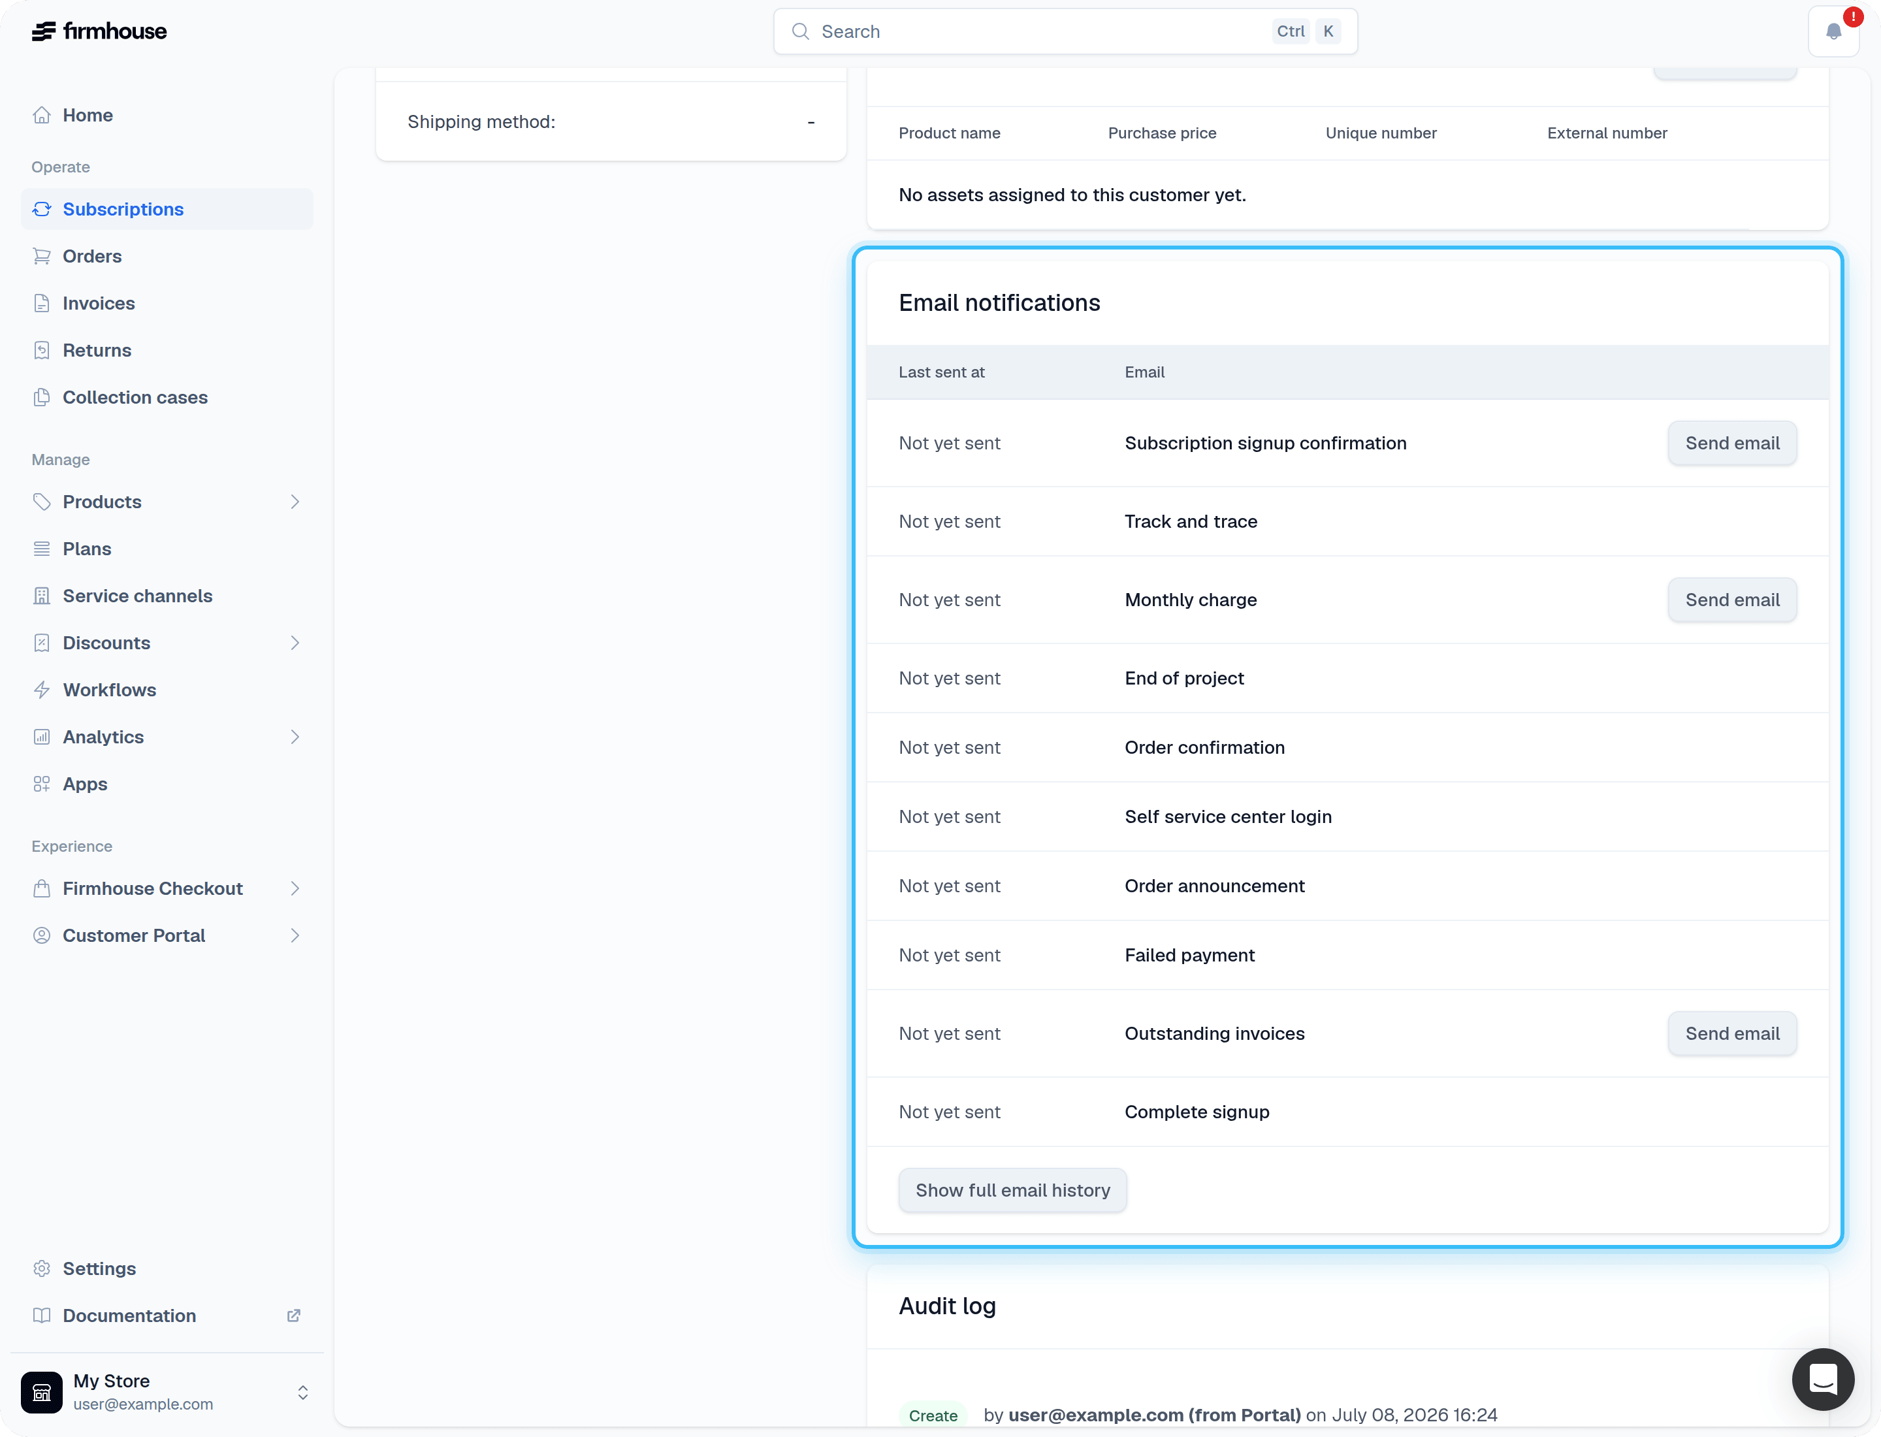Go to Home in the sidebar

tap(167, 114)
